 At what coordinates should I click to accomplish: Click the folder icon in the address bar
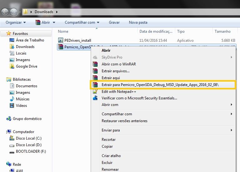click(26, 12)
